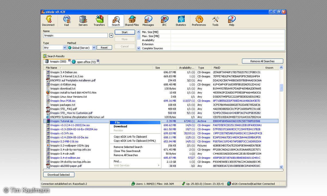Screen dimensions: 327x196
Task: Sort by the Availability column header
Action: click(x=187, y=68)
